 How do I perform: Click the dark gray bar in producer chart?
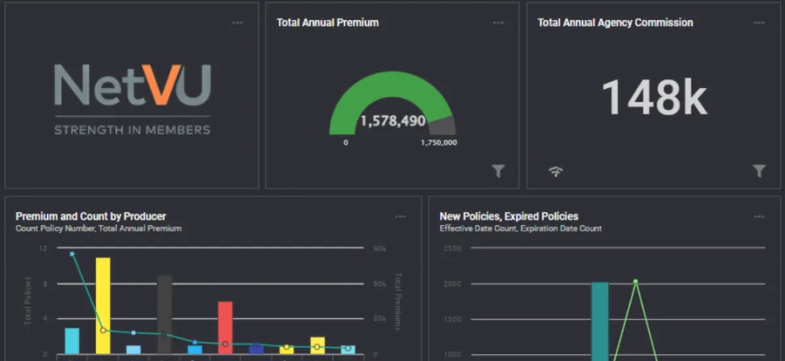(x=164, y=315)
